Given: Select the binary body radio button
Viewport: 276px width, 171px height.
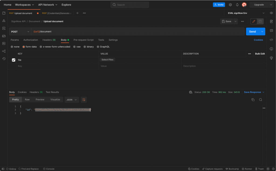Looking at the screenshot, I should point(85,47).
